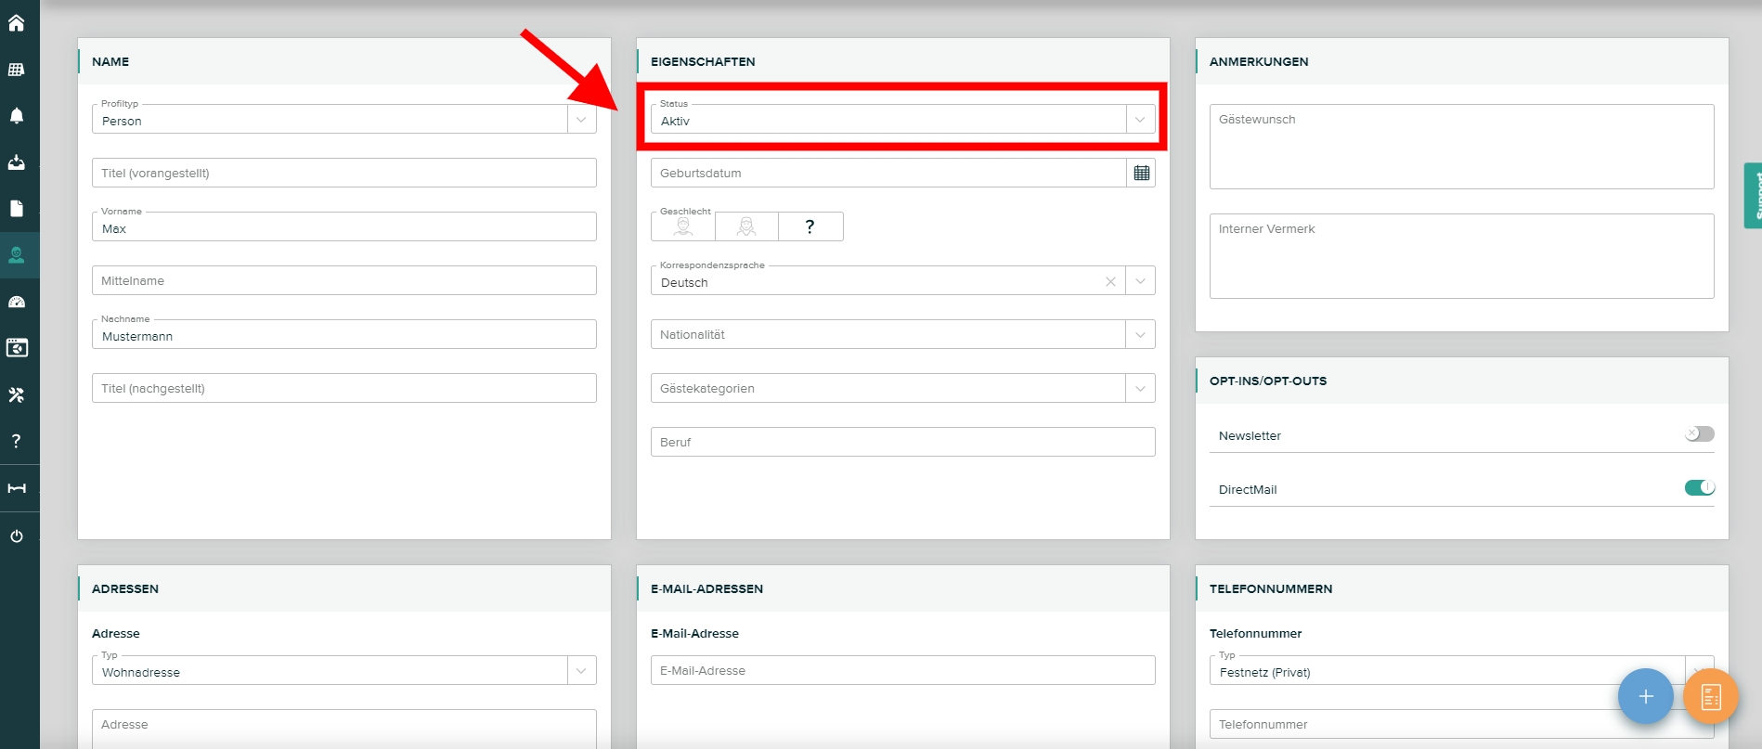This screenshot has height=749, width=1762.
Task: Open the home icon in the sidebar
Action: (17, 23)
